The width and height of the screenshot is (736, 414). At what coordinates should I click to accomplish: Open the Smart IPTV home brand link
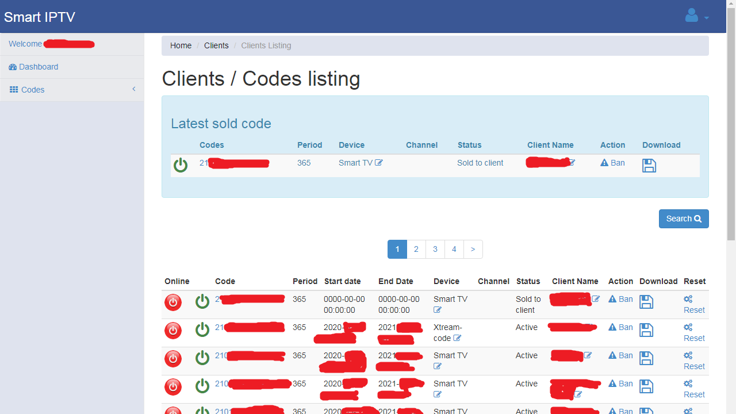40,17
